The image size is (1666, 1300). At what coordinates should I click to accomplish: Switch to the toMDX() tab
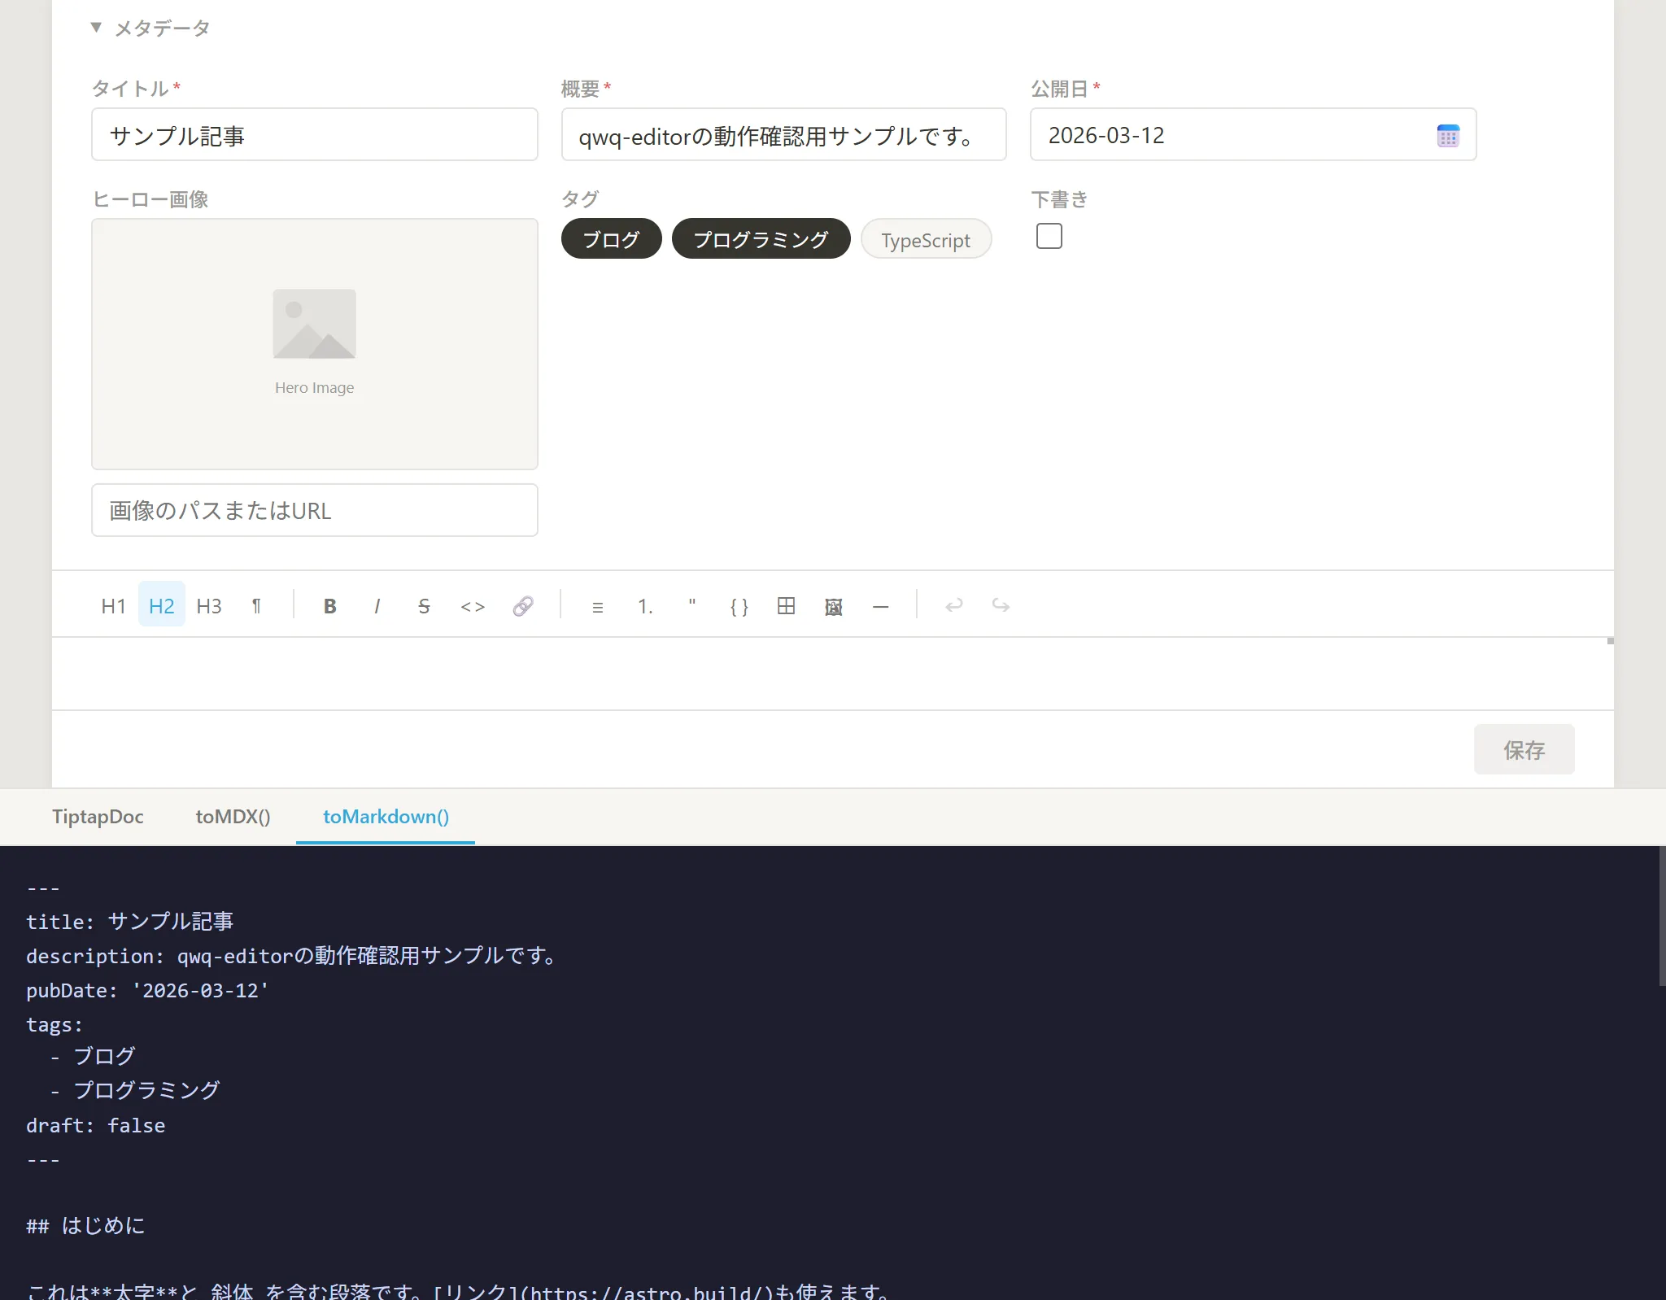pos(233,817)
